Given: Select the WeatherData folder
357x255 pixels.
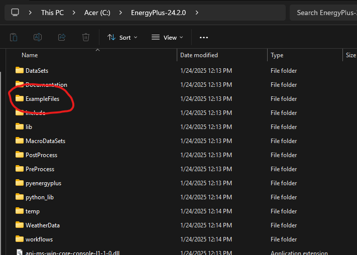Looking at the screenshot, I should (x=42, y=225).
